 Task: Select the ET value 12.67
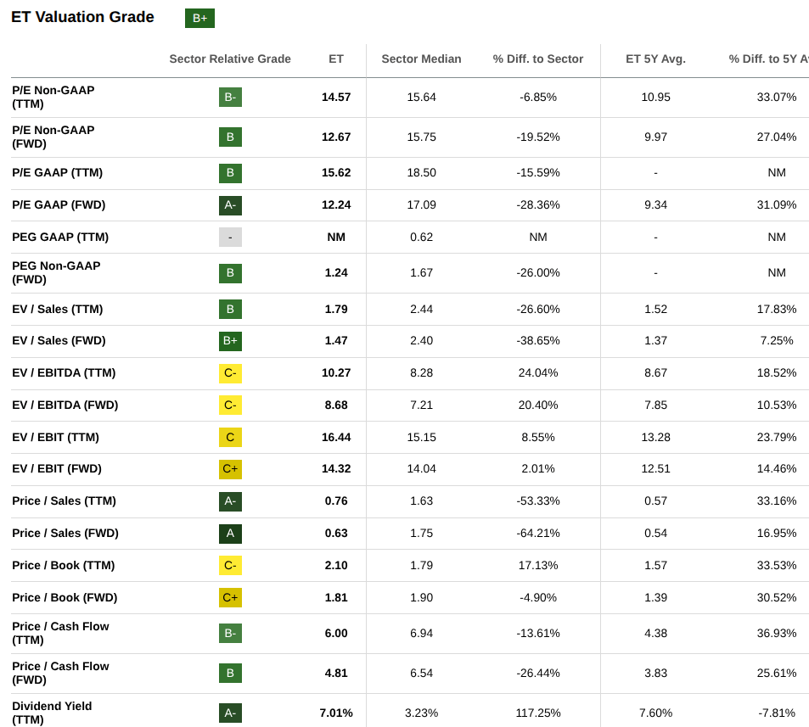point(336,137)
